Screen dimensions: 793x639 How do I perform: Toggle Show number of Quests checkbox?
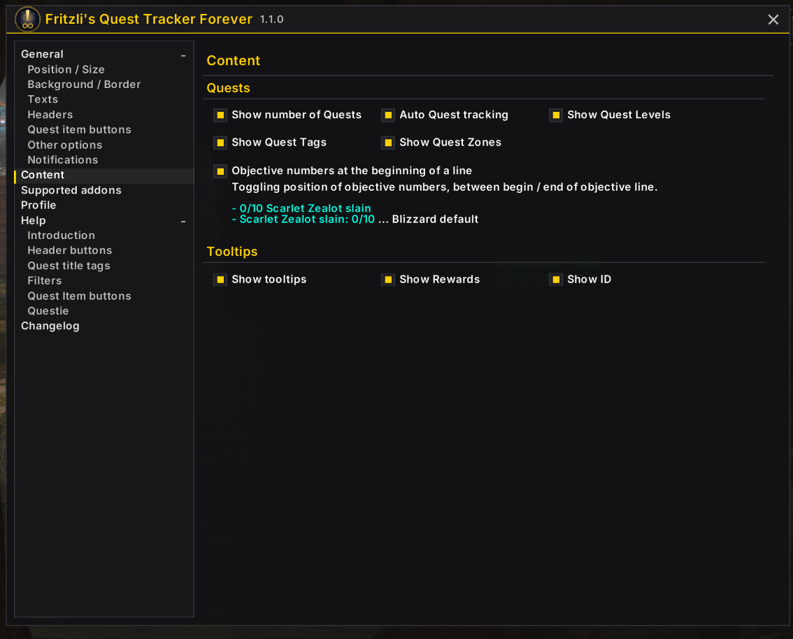[220, 115]
